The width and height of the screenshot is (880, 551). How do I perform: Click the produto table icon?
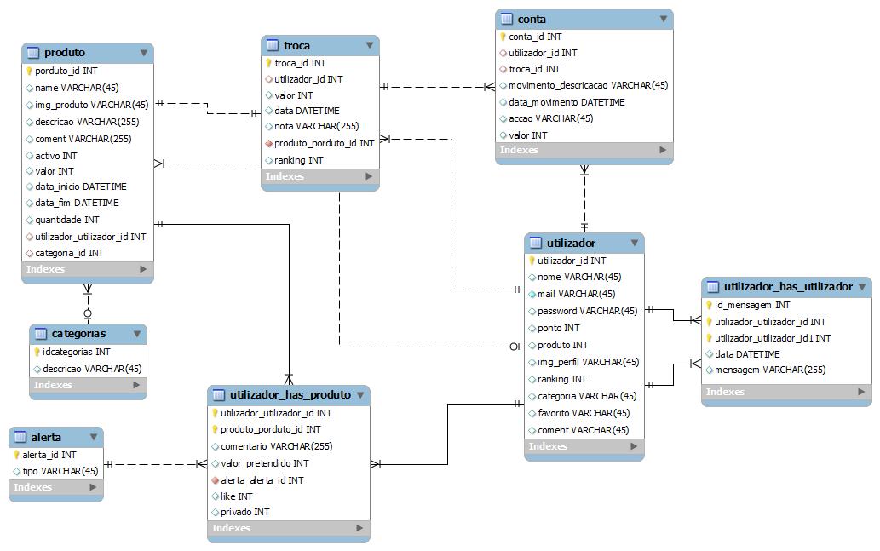point(34,53)
